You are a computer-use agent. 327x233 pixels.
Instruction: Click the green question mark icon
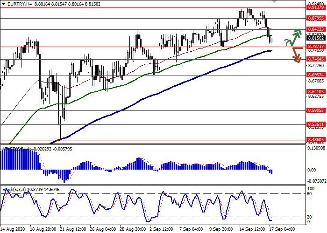(285, 42)
